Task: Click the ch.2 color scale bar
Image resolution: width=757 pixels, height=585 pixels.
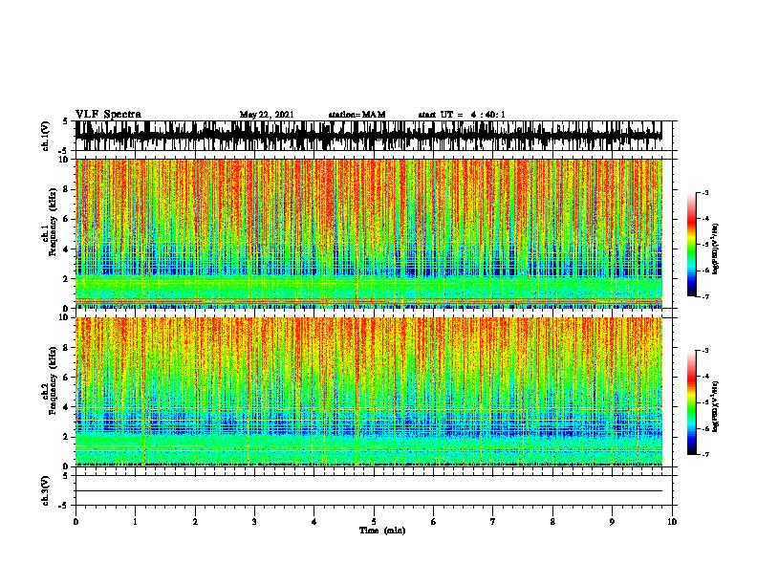Action: pyautogui.click(x=692, y=402)
